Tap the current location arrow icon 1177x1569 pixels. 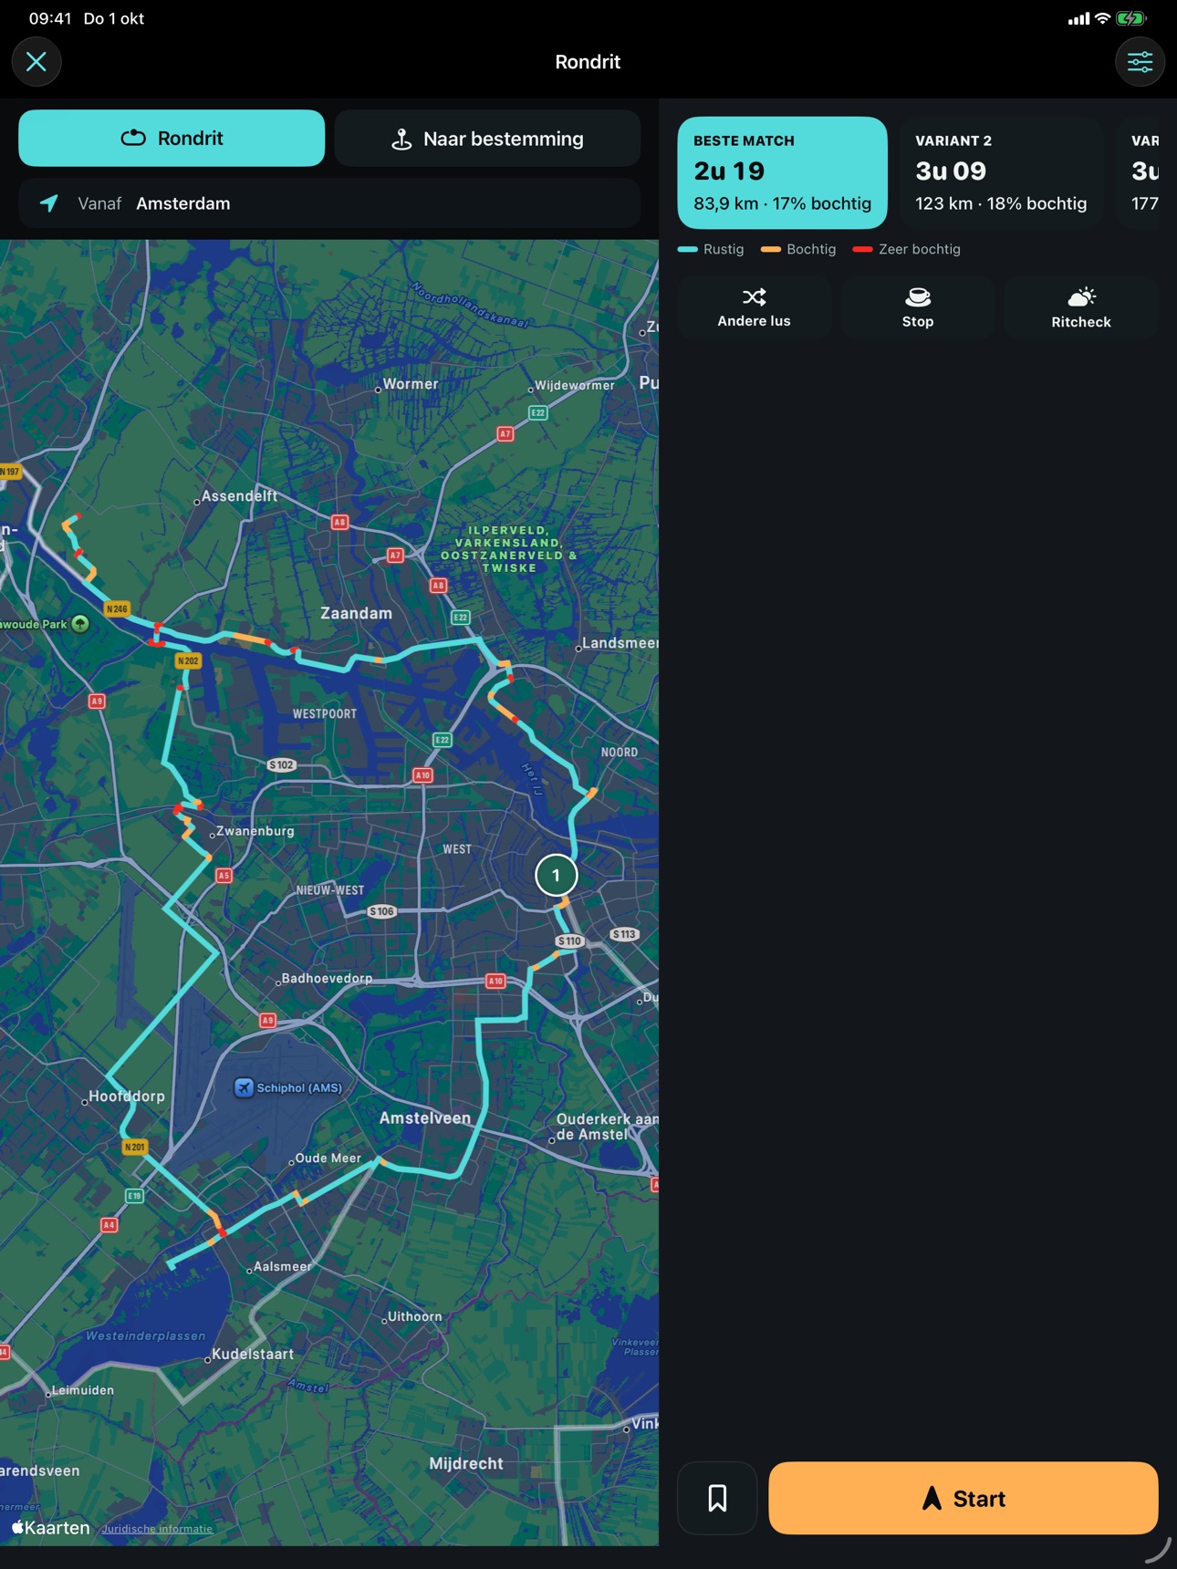pyautogui.click(x=49, y=203)
